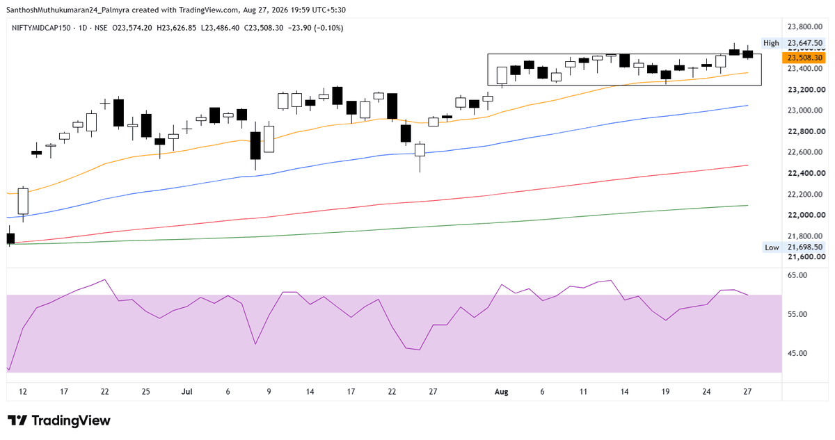The height and width of the screenshot is (440, 835).
Task: Click the TradingView logo at bottom left
Action: point(59,421)
